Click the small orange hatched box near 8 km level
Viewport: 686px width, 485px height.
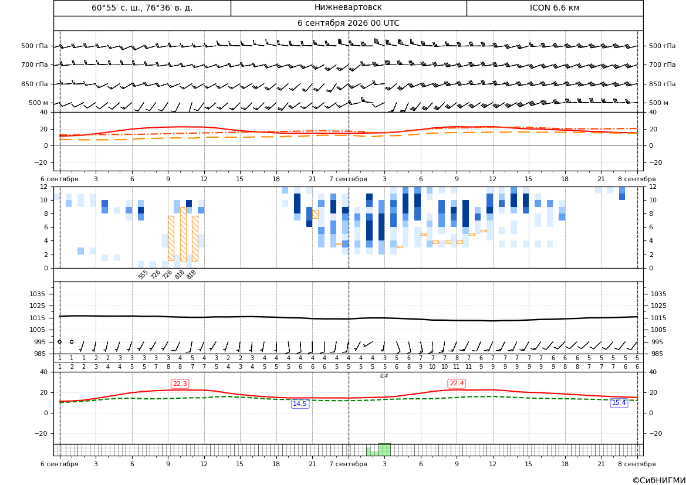click(316, 214)
